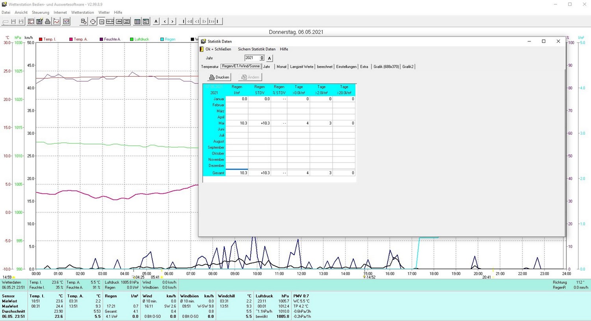The width and height of the screenshot is (591, 321).
Task: Click the Mai rain value cell
Action: tap(237, 123)
